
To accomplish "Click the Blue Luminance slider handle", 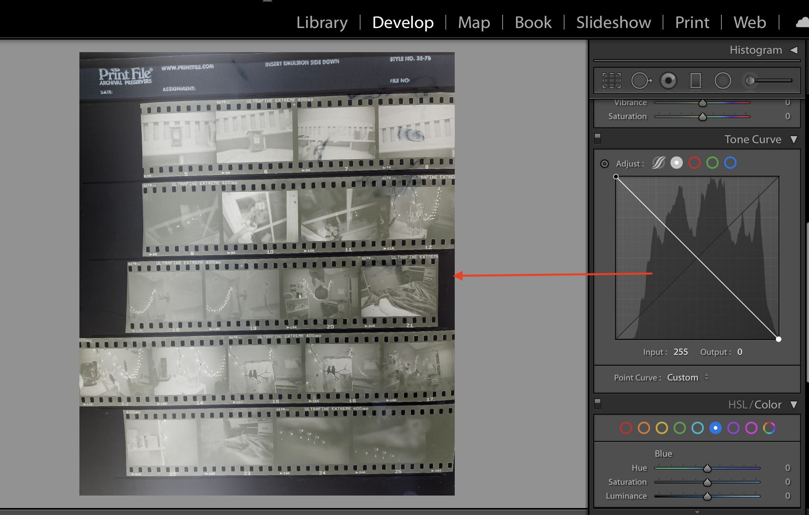I will pyautogui.click(x=707, y=496).
